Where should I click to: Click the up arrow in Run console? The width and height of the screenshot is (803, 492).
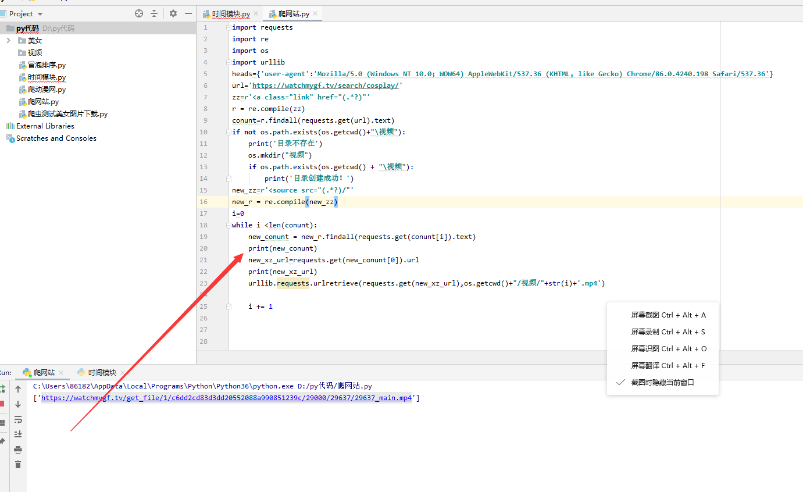point(18,389)
